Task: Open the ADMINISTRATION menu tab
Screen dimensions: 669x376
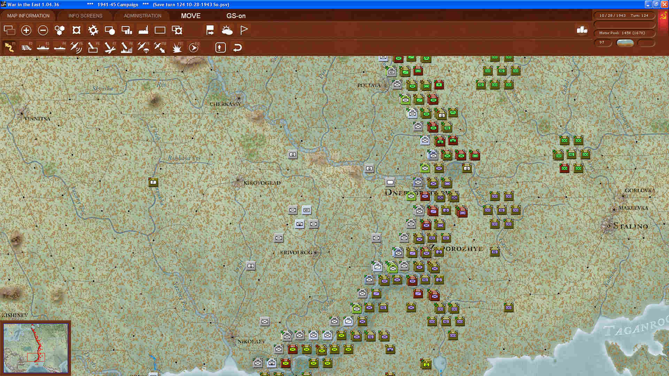Action: click(143, 16)
